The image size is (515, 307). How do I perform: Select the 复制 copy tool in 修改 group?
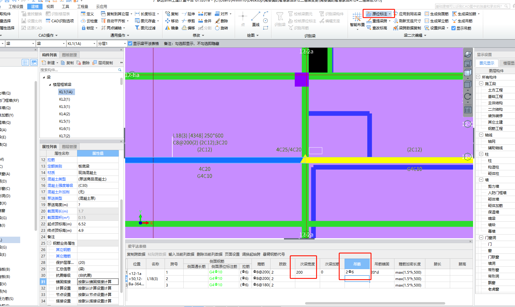coord(172,14)
